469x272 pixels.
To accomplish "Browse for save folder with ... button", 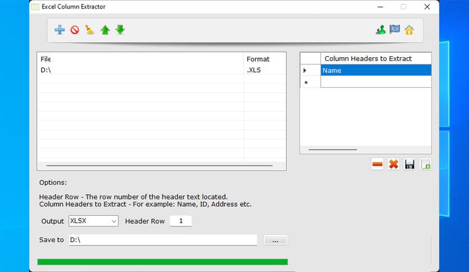I will pyautogui.click(x=275, y=240).
